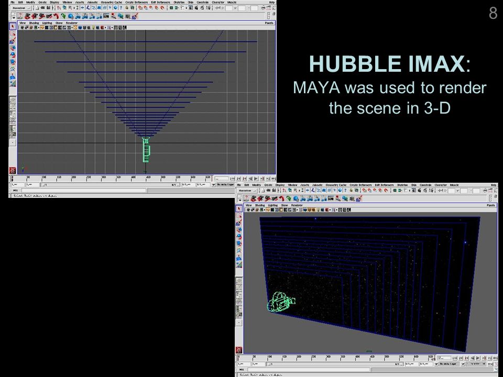Screen dimensions: 503x377
Task: Click paintbrush shelf icon in bottom-right window
Action: point(359,198)
